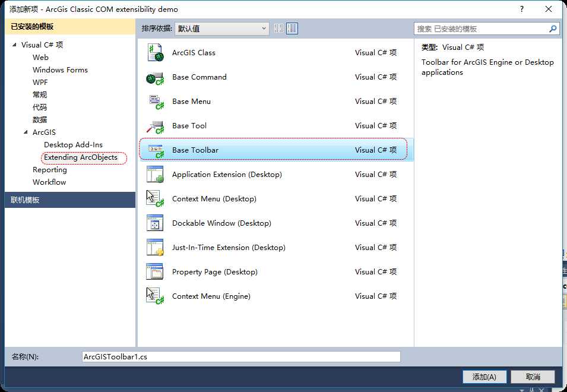Choose Property Page (Desktop) icon

coord(155,271)
